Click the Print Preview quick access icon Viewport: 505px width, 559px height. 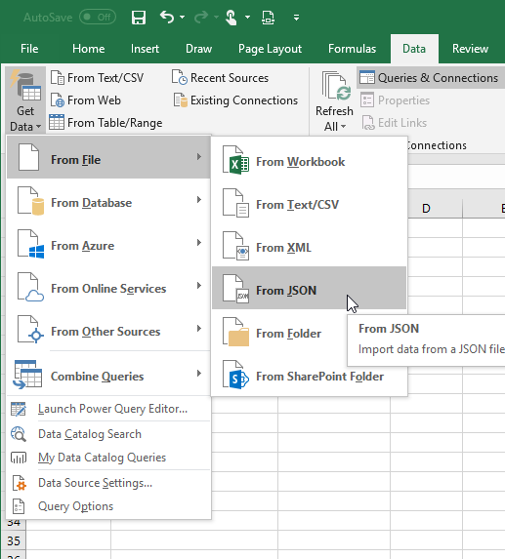(x=268, y=18)
